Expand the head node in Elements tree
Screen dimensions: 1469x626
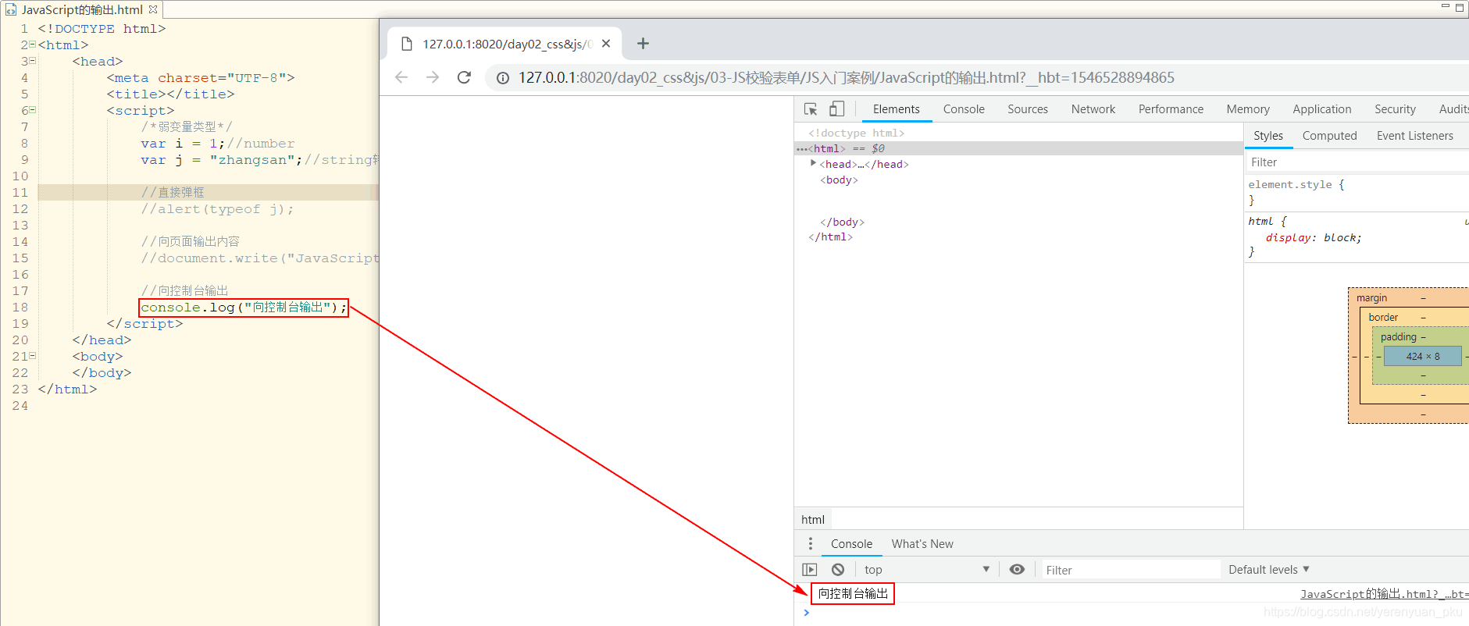click(813, 163)
